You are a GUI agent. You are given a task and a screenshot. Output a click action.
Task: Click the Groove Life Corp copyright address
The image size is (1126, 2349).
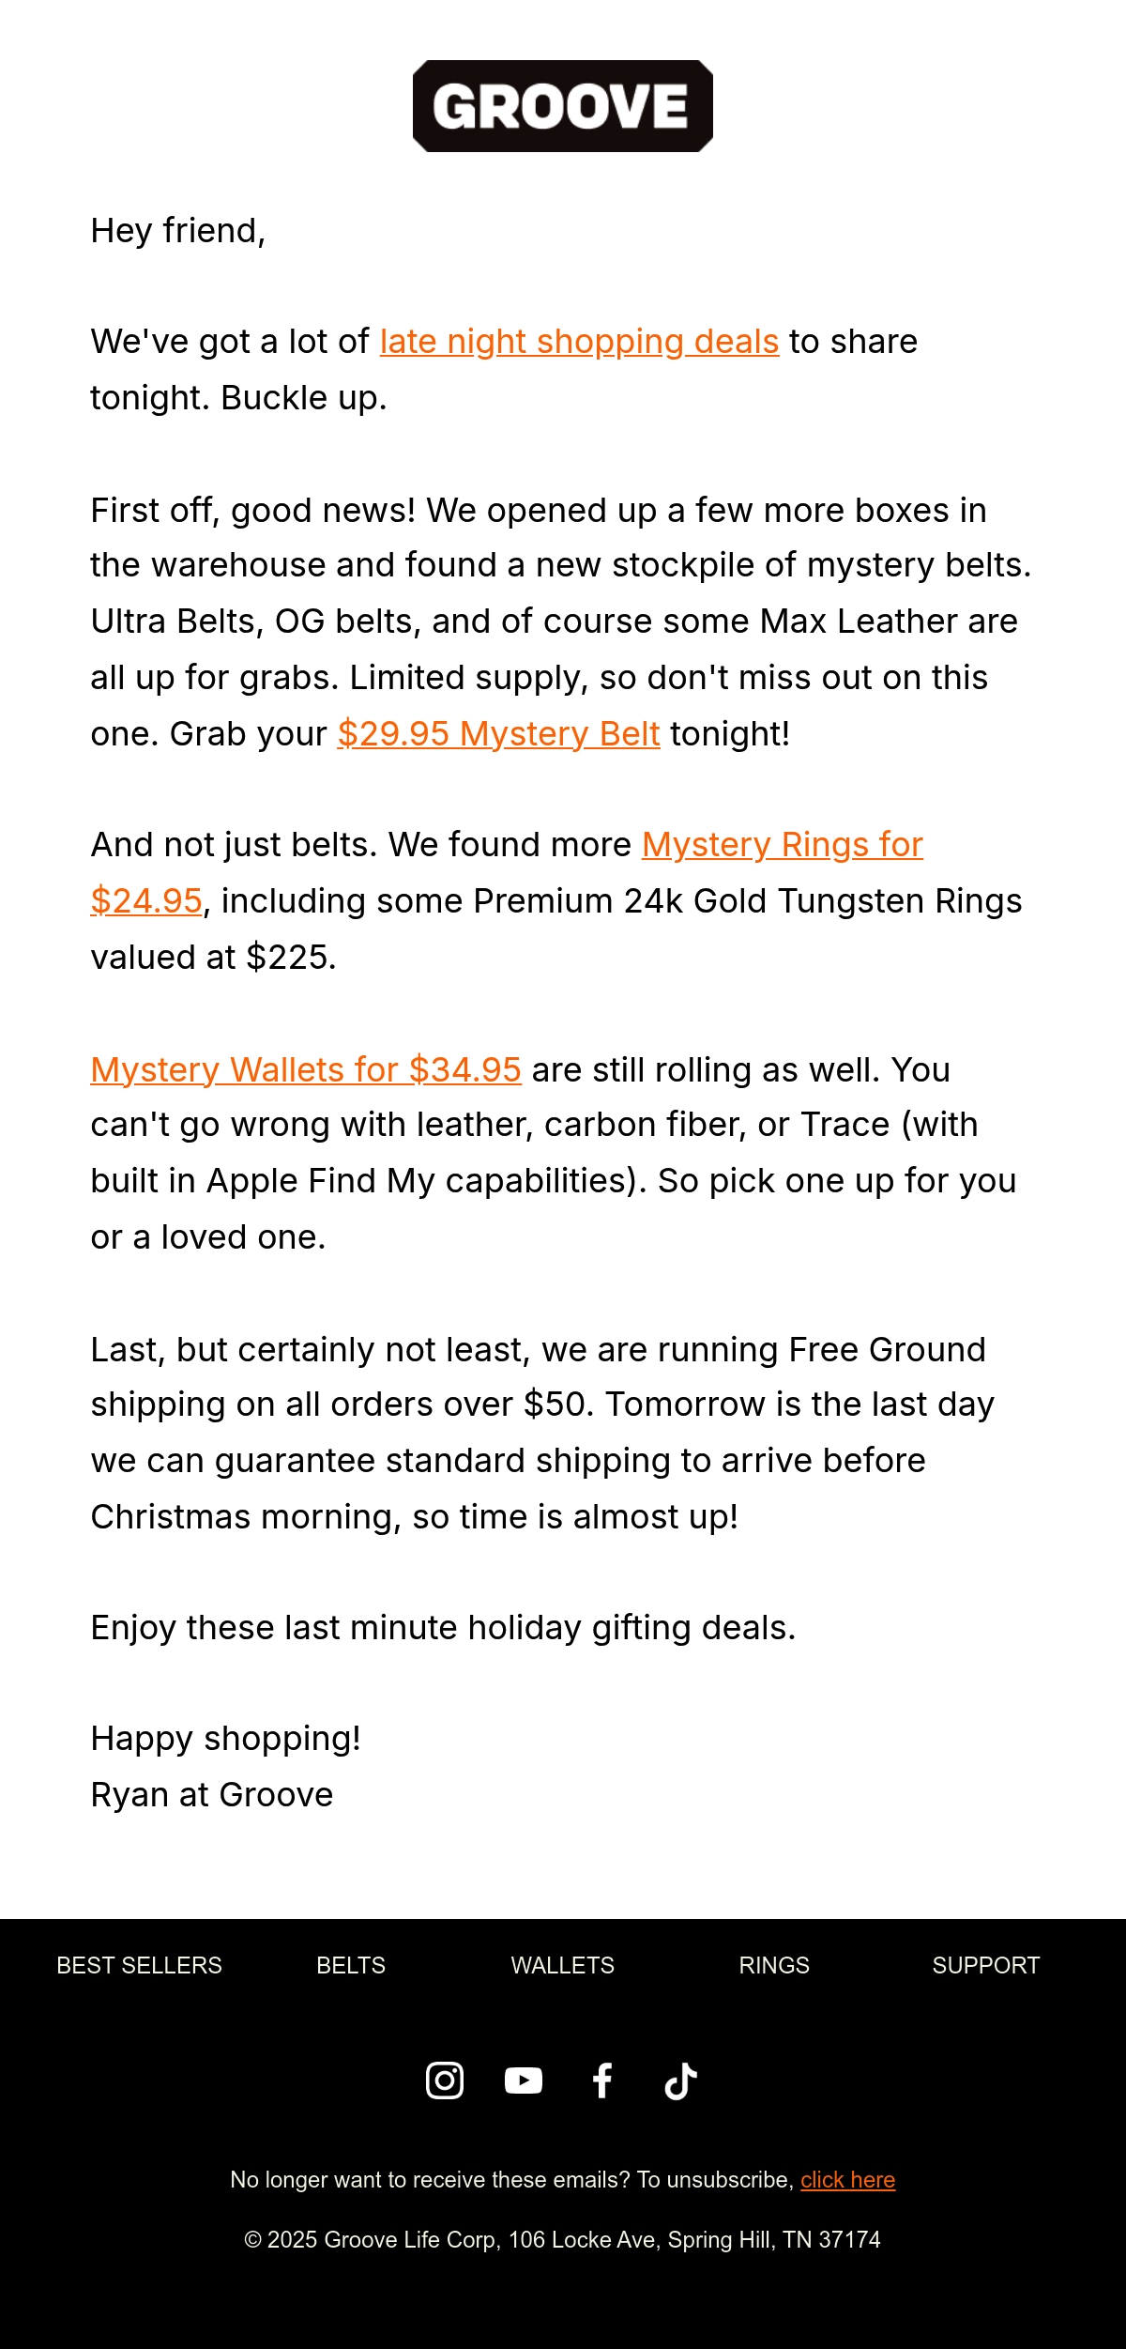[562, 2240]
